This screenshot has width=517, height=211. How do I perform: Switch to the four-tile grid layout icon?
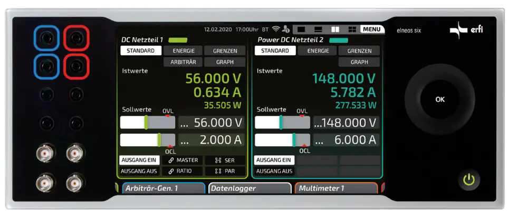pos(352,29)
